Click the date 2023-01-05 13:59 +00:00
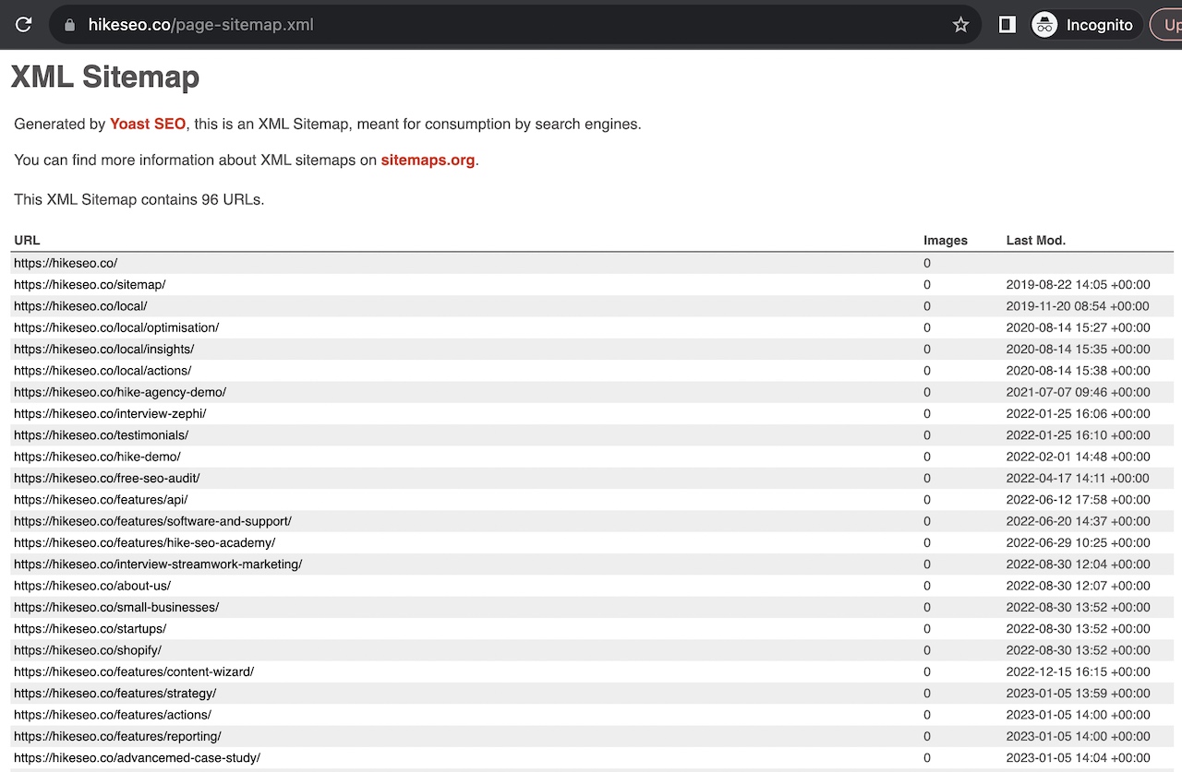The height and width of the screenshot is (772, 1182). coord(1078,693)
